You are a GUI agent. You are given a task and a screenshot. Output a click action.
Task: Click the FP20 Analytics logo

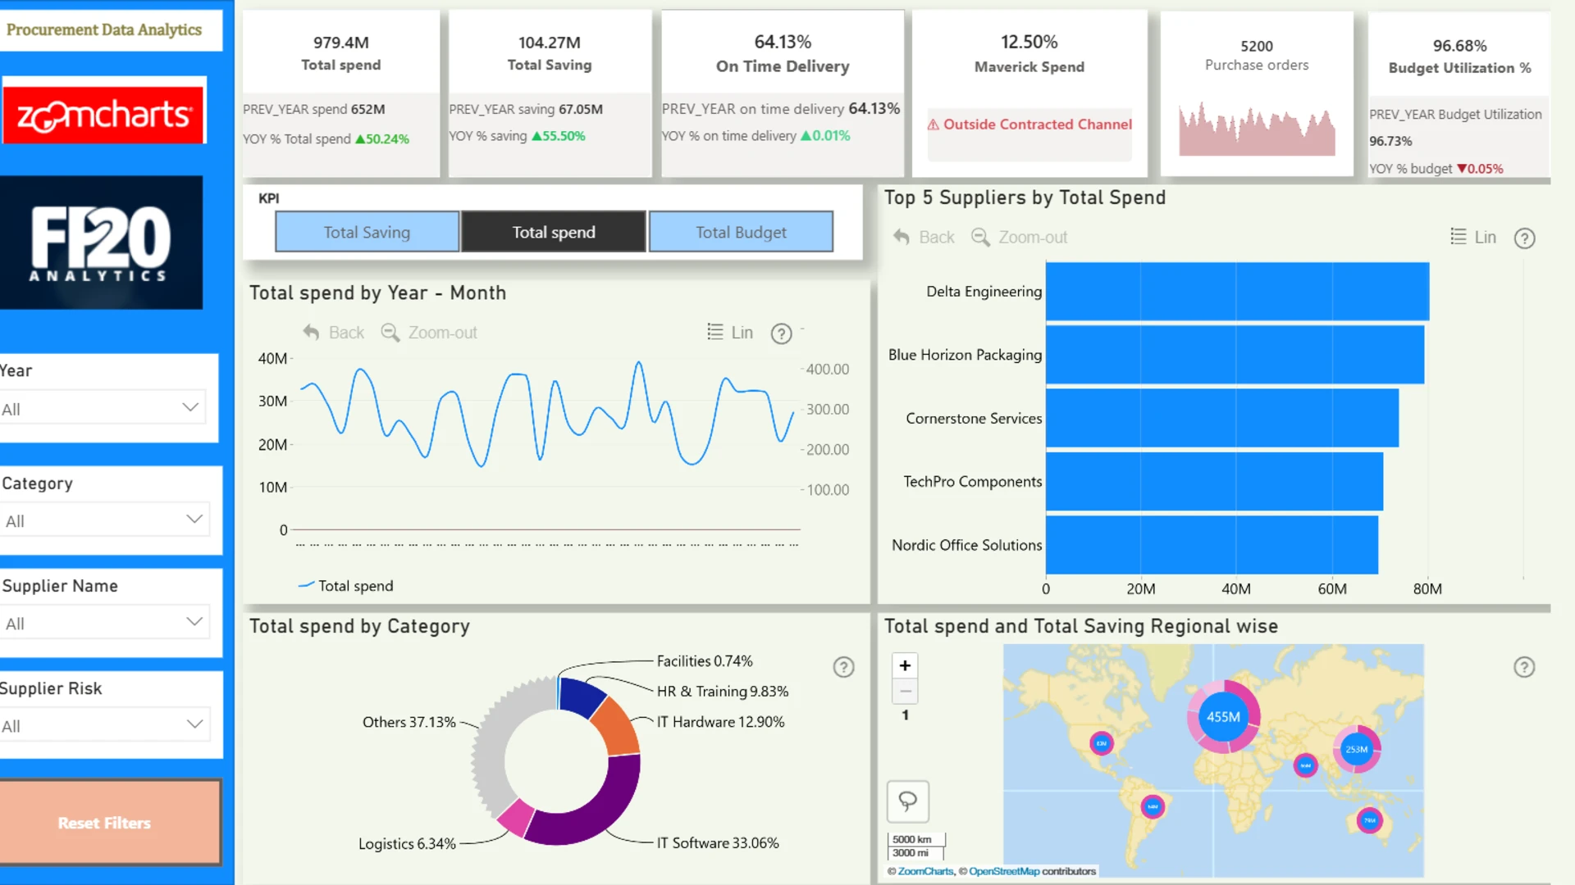[101, 243]
